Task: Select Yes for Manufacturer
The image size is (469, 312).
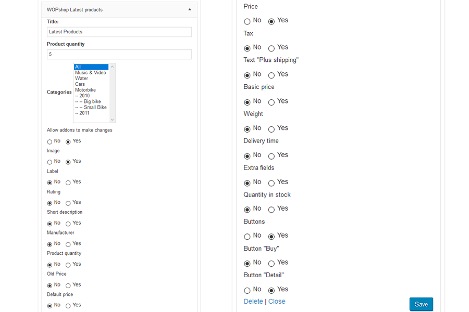Action: (68, 244)
